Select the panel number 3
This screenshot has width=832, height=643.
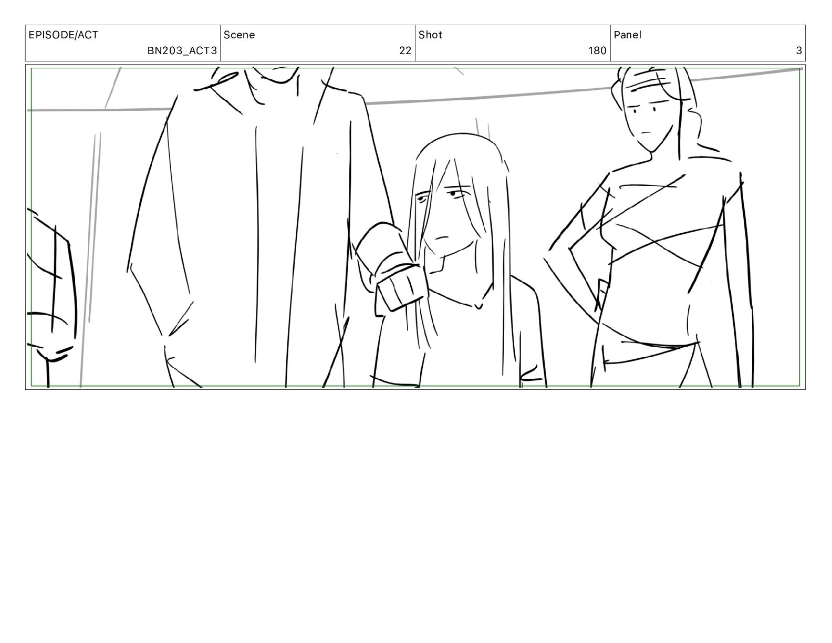click(x=799, y=51)
